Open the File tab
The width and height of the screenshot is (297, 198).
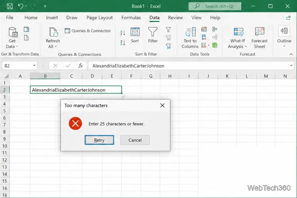[10, 17]
